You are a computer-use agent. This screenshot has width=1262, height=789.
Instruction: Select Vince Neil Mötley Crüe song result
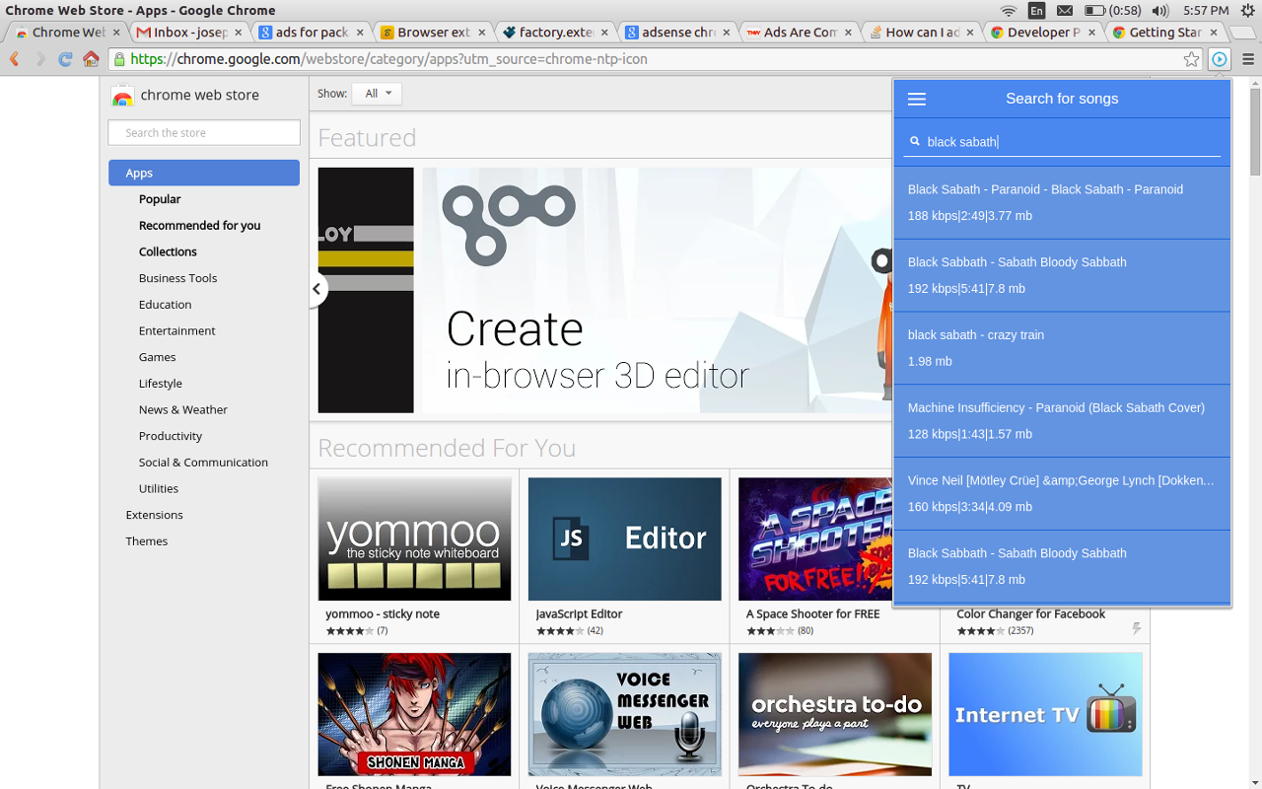pos(1062,494)
